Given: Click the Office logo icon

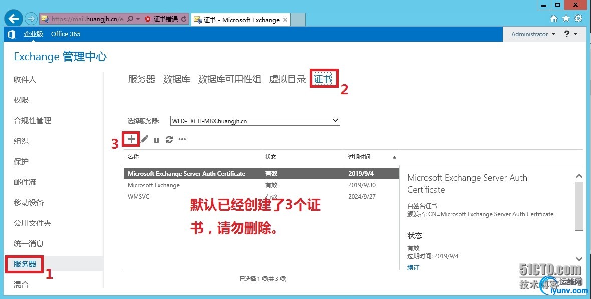Looking at the screenshot, I should [12, 34].
